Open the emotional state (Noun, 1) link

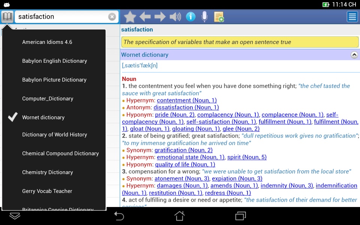click(190, 157)
